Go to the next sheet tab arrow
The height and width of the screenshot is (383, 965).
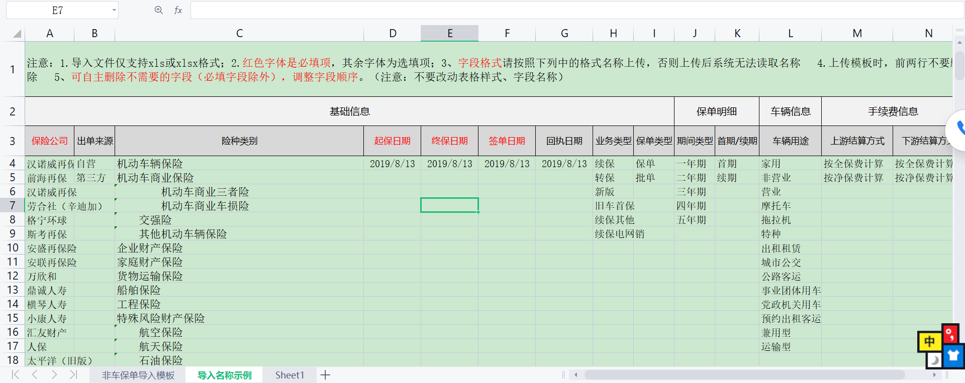coord(54,374)
